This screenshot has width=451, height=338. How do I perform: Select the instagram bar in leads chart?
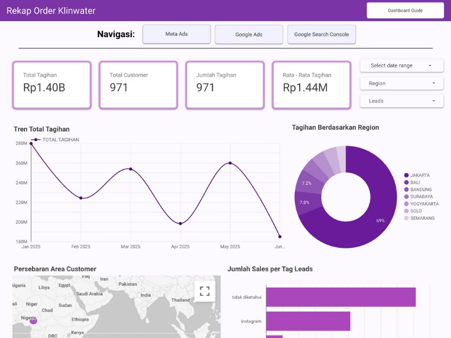pyautogui.click(x=308, y=321)
